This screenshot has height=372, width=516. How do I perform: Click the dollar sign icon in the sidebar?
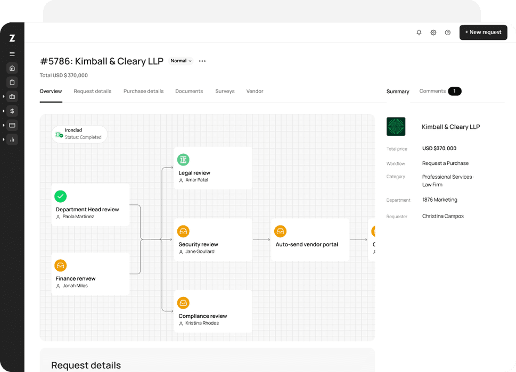(x=12, y=111)
